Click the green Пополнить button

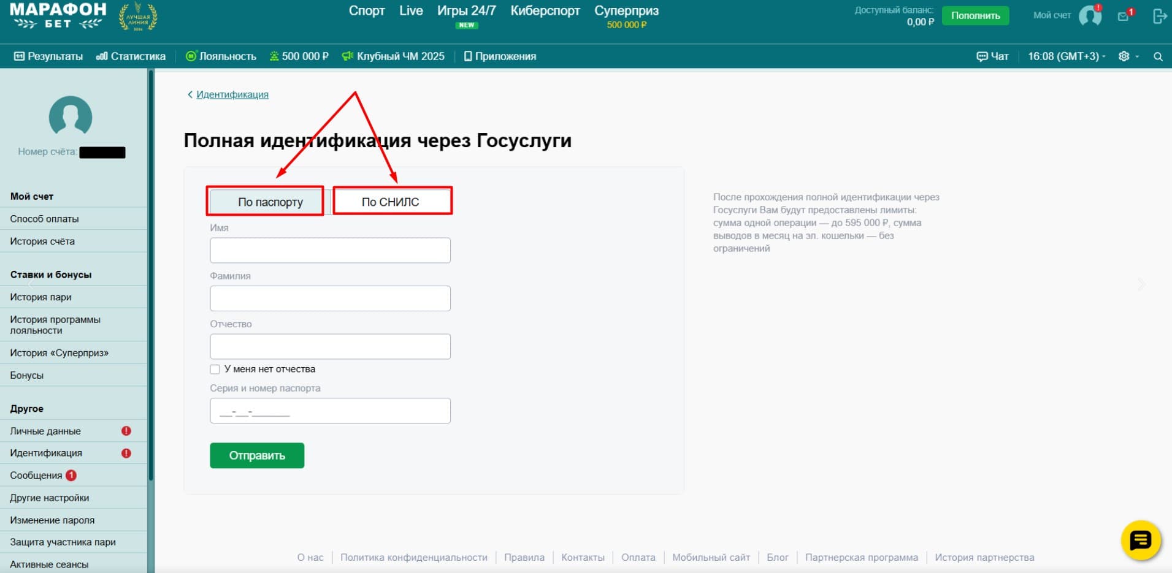(x=975, y=15)
